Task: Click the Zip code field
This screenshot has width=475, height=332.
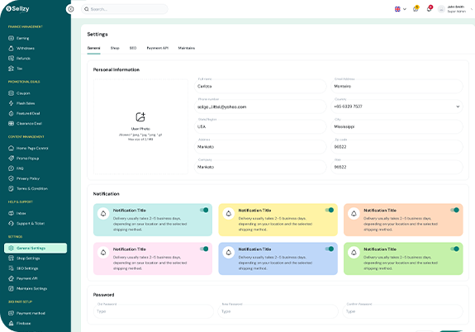Action: click(x=397, y=147)
